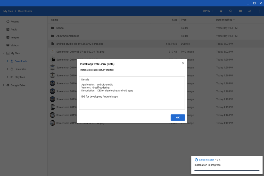Viewport: 264px width, 176px height.
Task: Sort by Type column header
Action: [x=184, y=20]
